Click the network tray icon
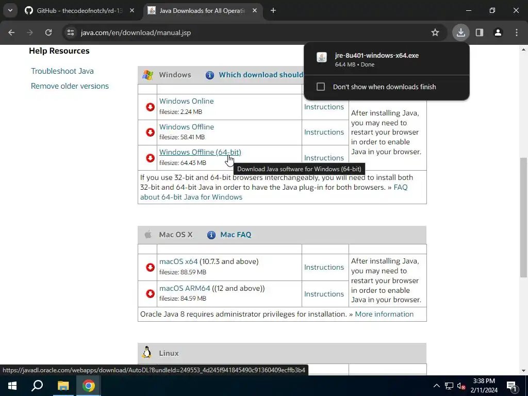This screenshot has width=528, height=396. (449, 386)
